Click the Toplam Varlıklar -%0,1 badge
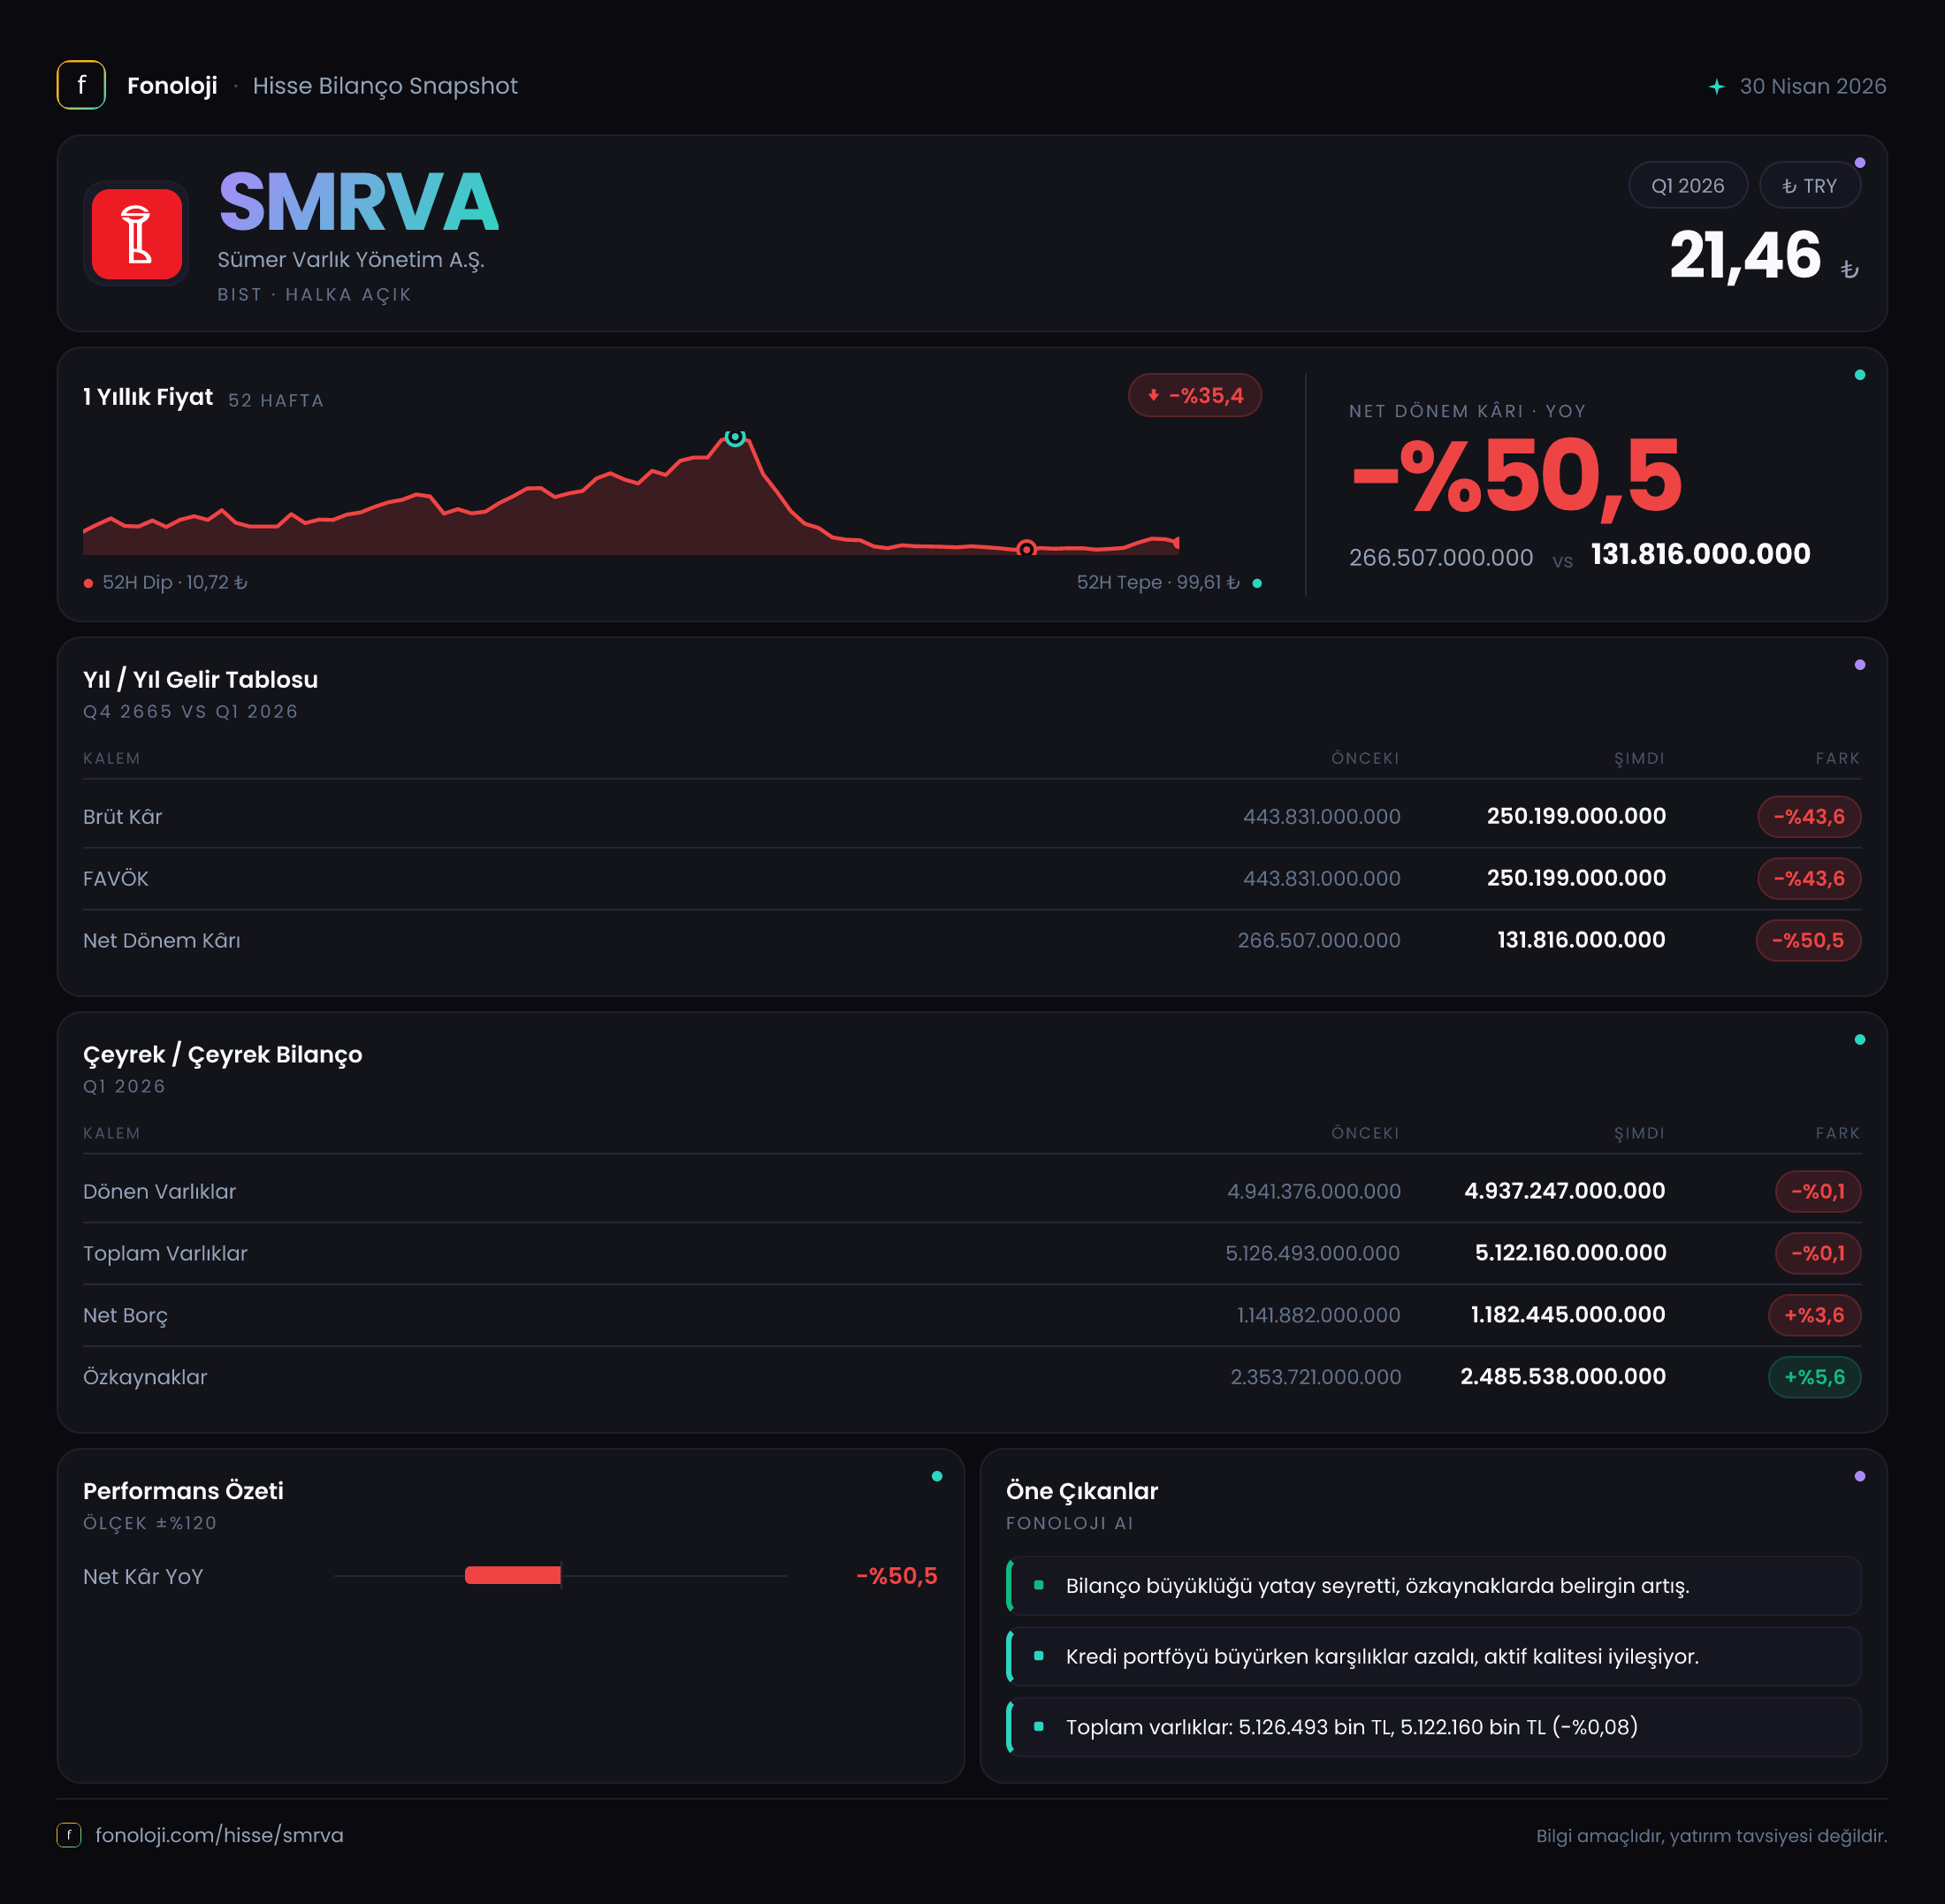1945x1904 pixels. click(1818, 1254)
